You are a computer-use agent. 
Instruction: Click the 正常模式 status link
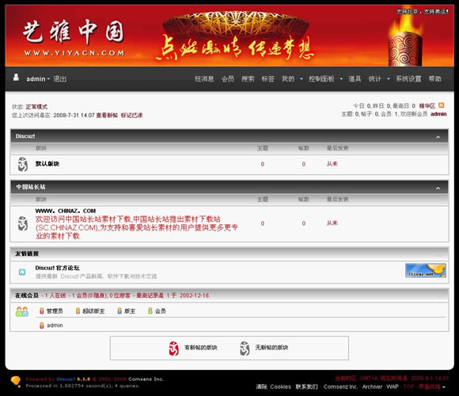click(x=36, y=107)
